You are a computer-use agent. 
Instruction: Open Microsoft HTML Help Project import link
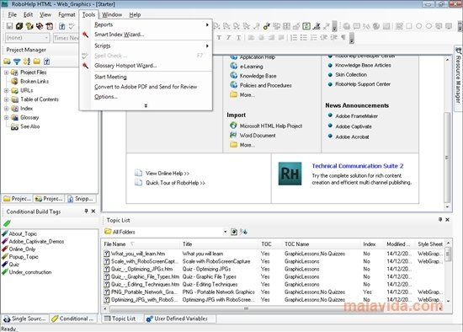click(271, 126)
